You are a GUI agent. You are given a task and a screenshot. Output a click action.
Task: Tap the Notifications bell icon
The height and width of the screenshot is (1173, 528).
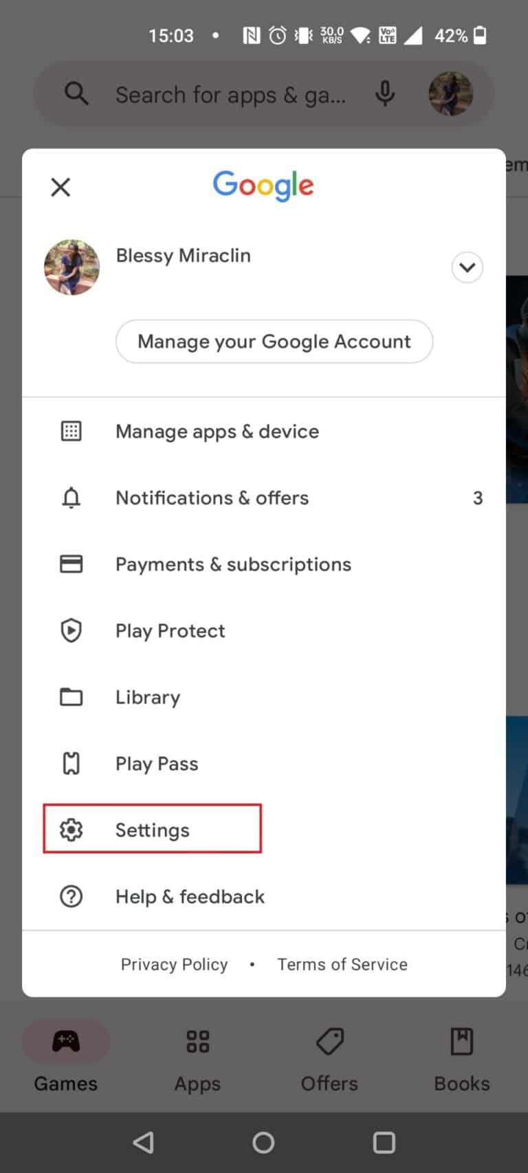(x=71, y=498)
